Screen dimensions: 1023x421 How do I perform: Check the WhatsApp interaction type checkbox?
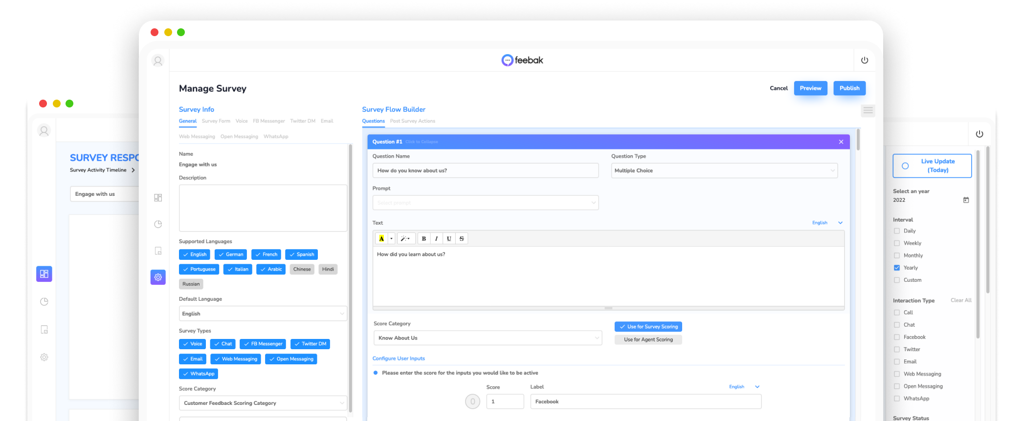[x=897, y=399]
